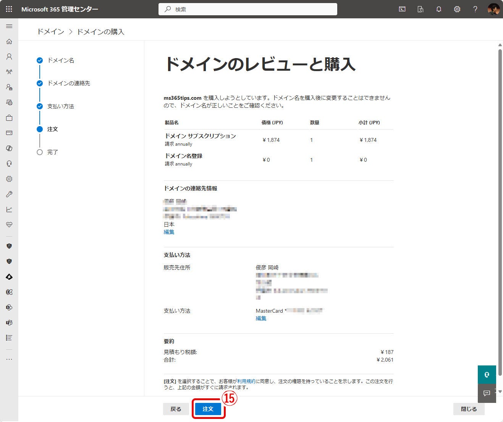Open SharePoint admin center icon
The width and height of the screenshot is (503, 422).
click(x=9, y=307)
